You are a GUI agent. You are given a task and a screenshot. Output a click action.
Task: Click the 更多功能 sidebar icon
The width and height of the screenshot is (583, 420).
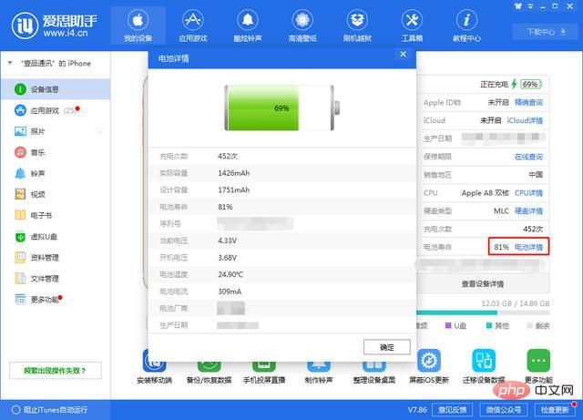20,299
